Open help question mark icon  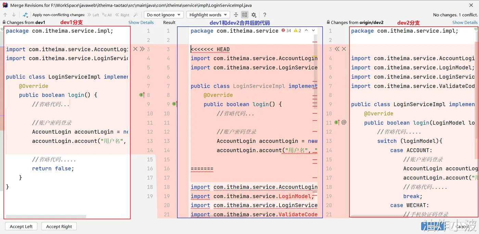(264, 15)
